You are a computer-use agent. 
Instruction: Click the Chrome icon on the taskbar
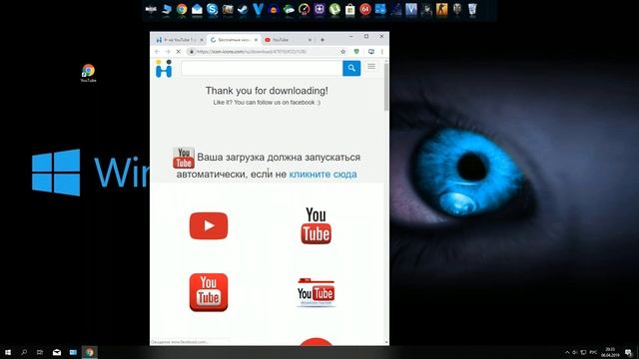(x=89, y=352)
